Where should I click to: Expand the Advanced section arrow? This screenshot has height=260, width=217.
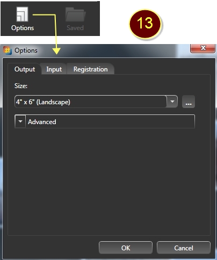coord(20,121)
